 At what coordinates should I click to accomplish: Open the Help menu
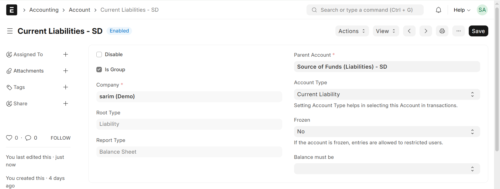tap(462, 10)
